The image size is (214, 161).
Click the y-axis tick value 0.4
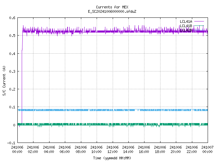[x=12, y=54]
